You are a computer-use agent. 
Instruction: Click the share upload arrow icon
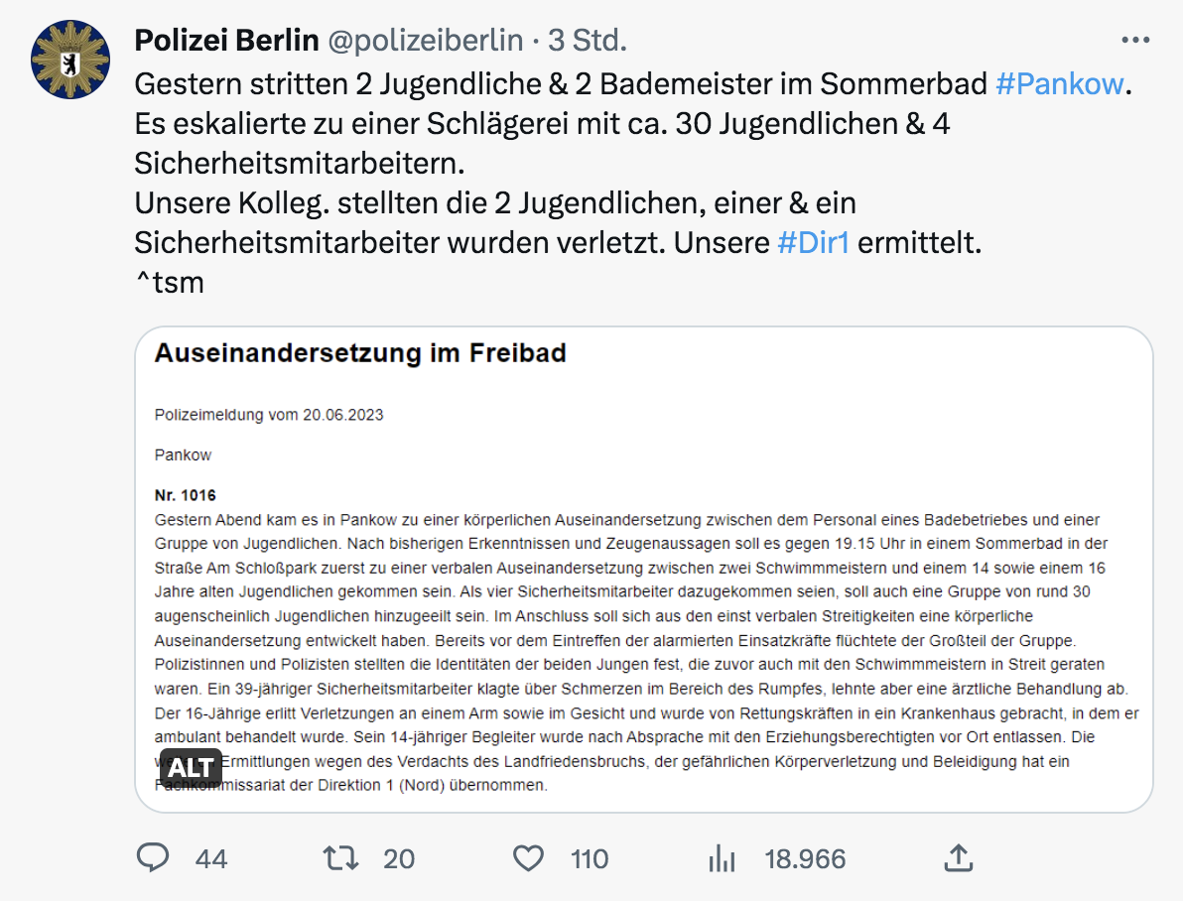click(958, 857)
